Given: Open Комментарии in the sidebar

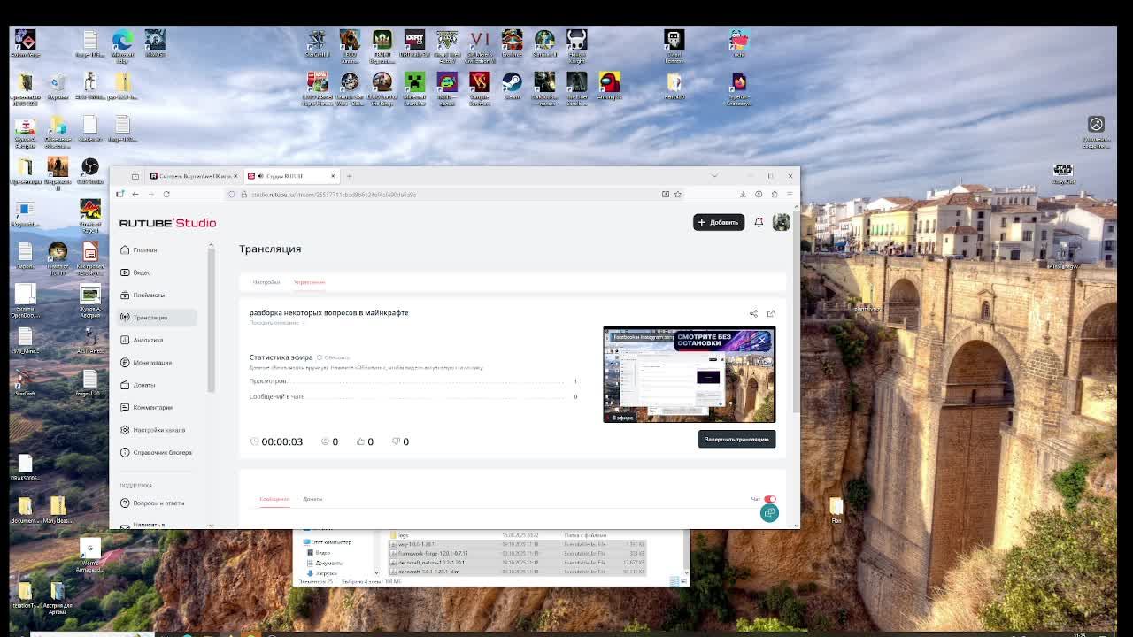Looking at the screenshot, I should point(158,408).
